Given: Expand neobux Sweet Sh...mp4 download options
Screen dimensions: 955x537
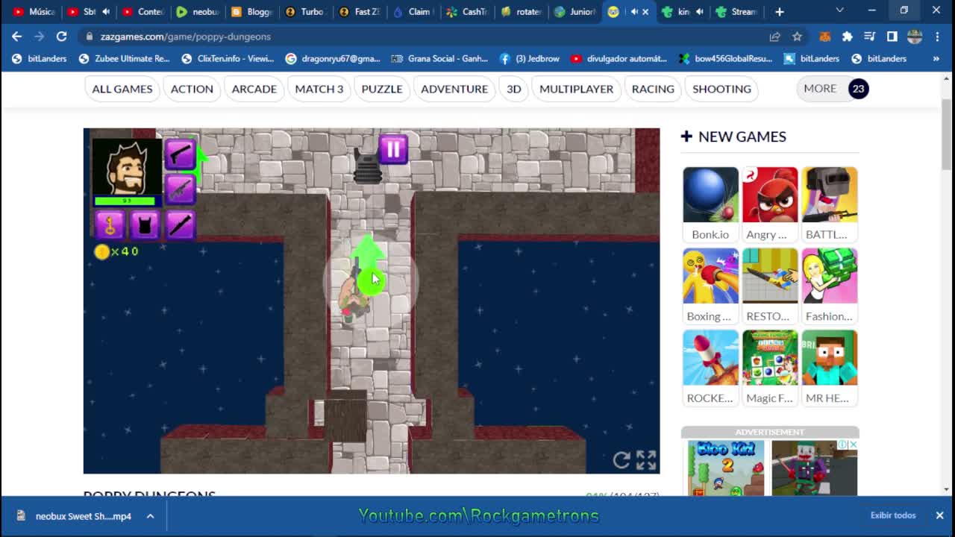Looking at the screenshot, I should coord(150,516).
